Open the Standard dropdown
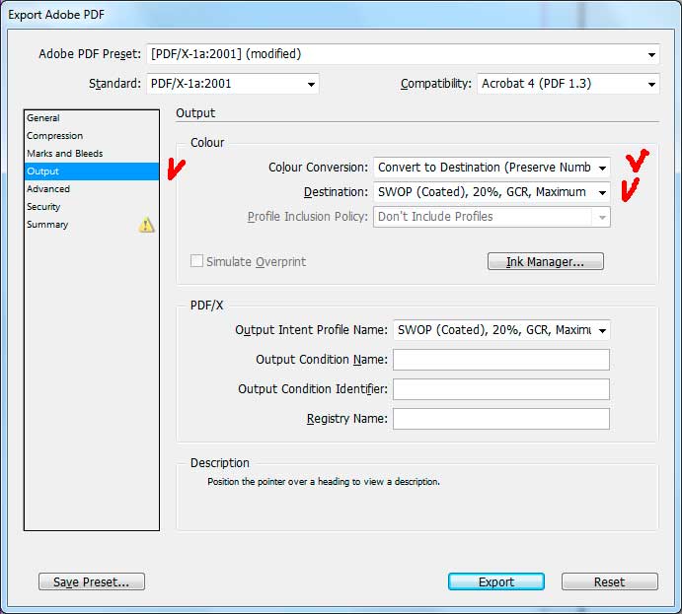Viewport: 682px width, 614px height. 233,84
